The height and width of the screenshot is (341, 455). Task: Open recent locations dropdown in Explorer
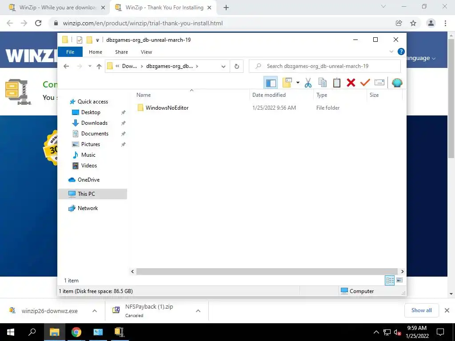(x=90, y=66)
